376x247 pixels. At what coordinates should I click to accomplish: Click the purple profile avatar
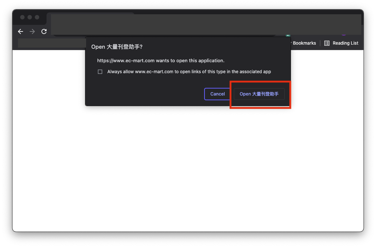[x=344, y=34]
